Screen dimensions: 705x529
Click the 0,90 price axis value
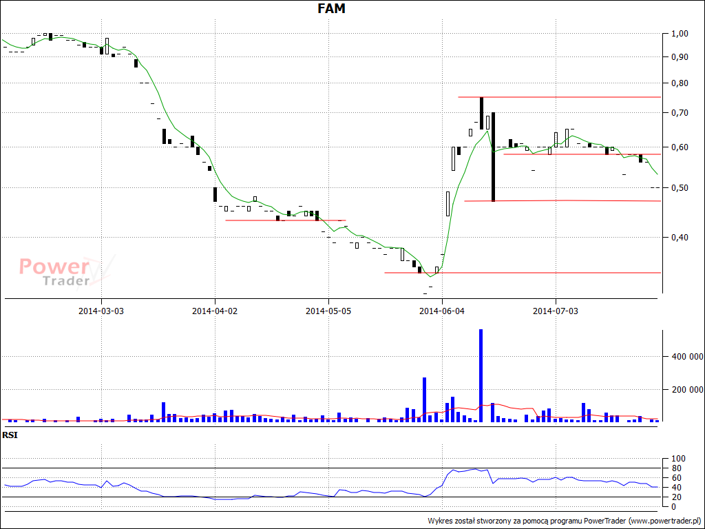pos(679,56)
